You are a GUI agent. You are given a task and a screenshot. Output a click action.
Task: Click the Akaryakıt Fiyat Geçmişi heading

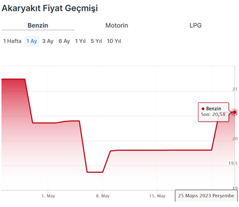50,8
